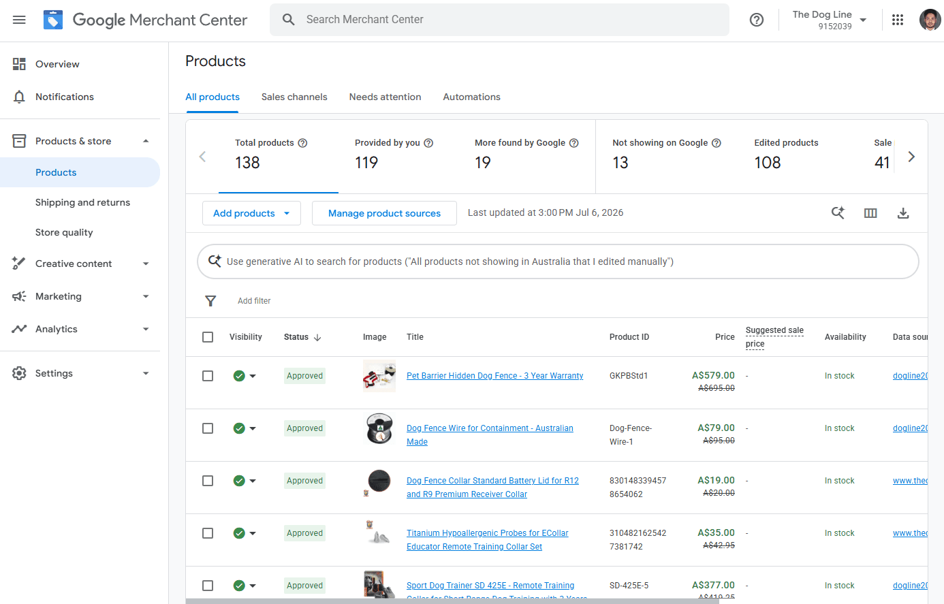The image size is (944, 604).
Task: Check the Pet Barrier Hidden Dog Fence row
Action: click(x=208, y=376)
